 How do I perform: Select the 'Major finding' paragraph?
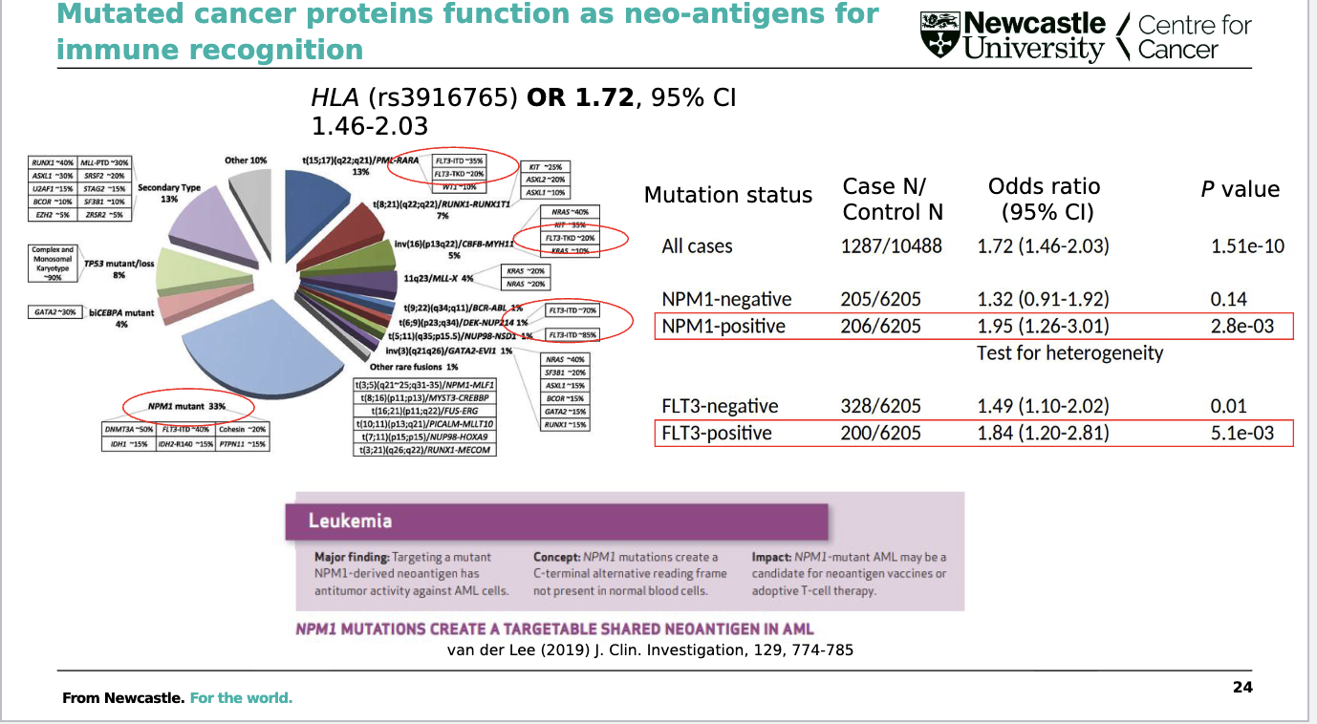click(x=412, y=574)
